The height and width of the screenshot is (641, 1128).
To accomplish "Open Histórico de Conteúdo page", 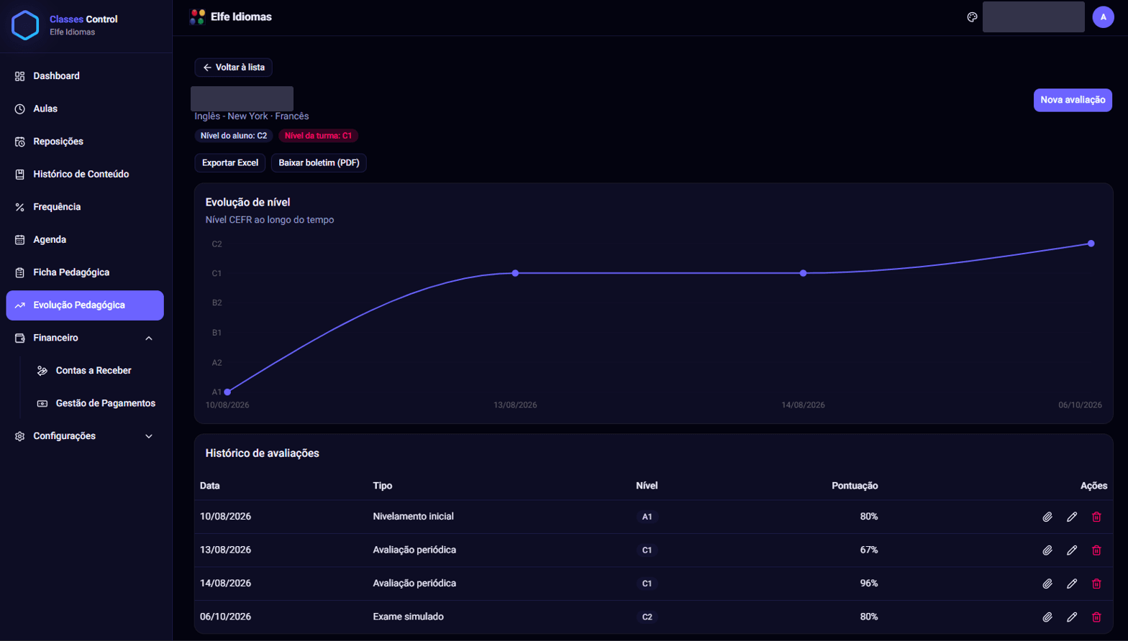I will (85, 174).
